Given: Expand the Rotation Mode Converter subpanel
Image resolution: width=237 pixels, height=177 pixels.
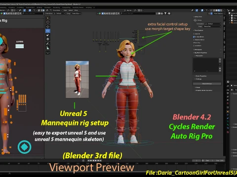Looking at the screenshot, I should (203, 90).
